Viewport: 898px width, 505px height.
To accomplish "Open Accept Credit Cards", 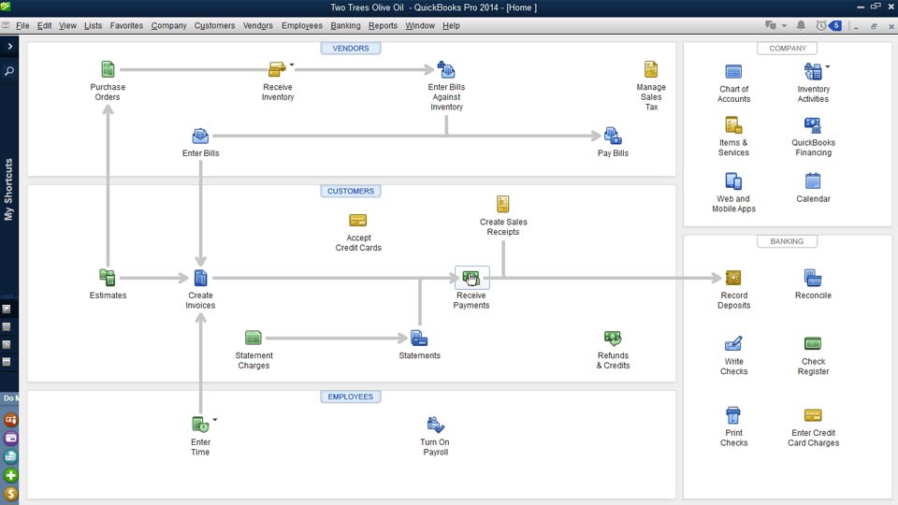I will (x=358, y=221).
